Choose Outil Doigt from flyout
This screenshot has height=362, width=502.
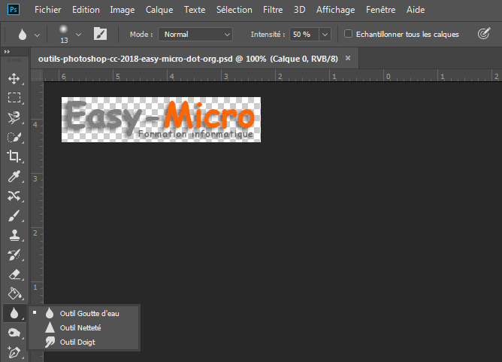pos(84,342)
